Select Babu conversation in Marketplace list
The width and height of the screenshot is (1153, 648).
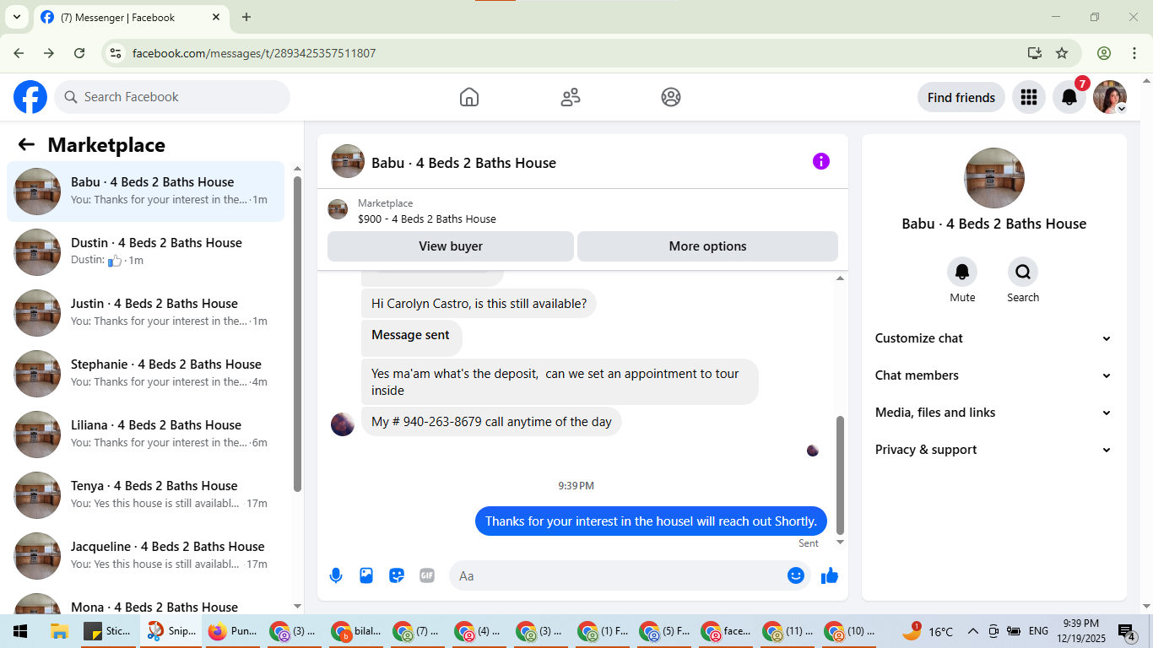(x=145, y=192)
